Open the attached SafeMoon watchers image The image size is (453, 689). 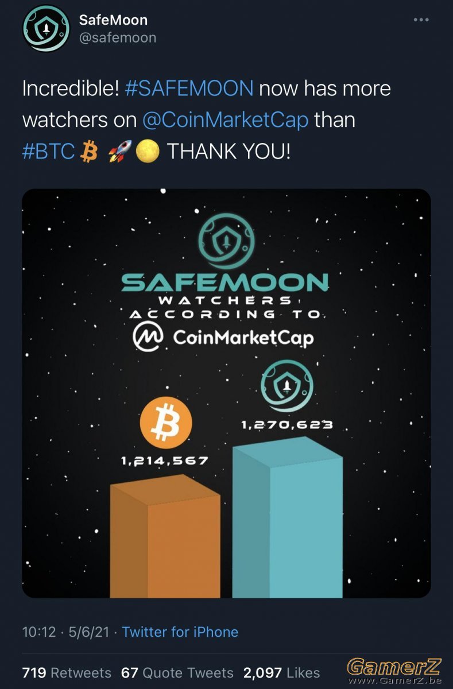[226, 393]
